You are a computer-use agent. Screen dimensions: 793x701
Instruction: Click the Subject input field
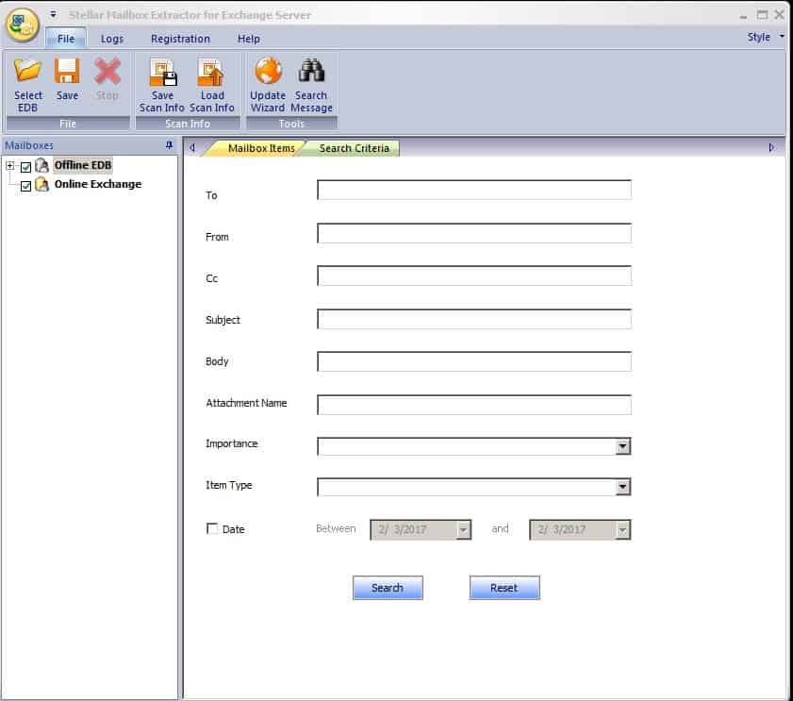click(x=474, y=320)
